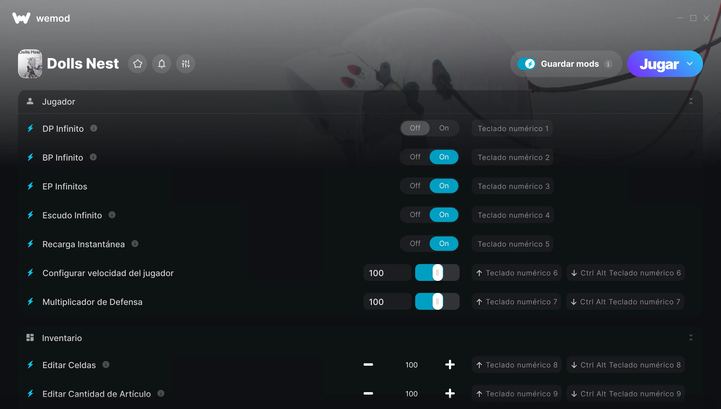Add Dolls Nest to favorites with star icon

138,64
